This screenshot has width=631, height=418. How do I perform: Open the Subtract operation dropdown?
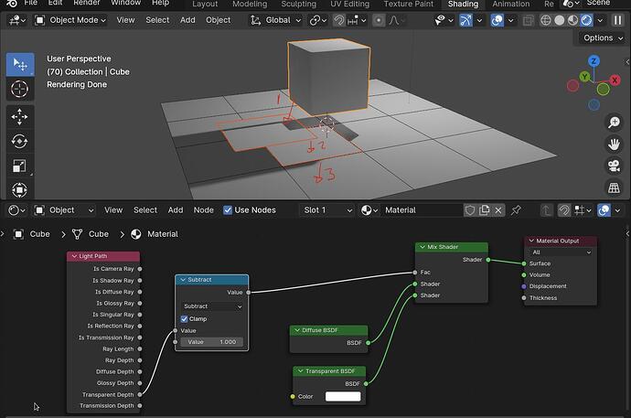pyautogui.click(x=212, y=306)
